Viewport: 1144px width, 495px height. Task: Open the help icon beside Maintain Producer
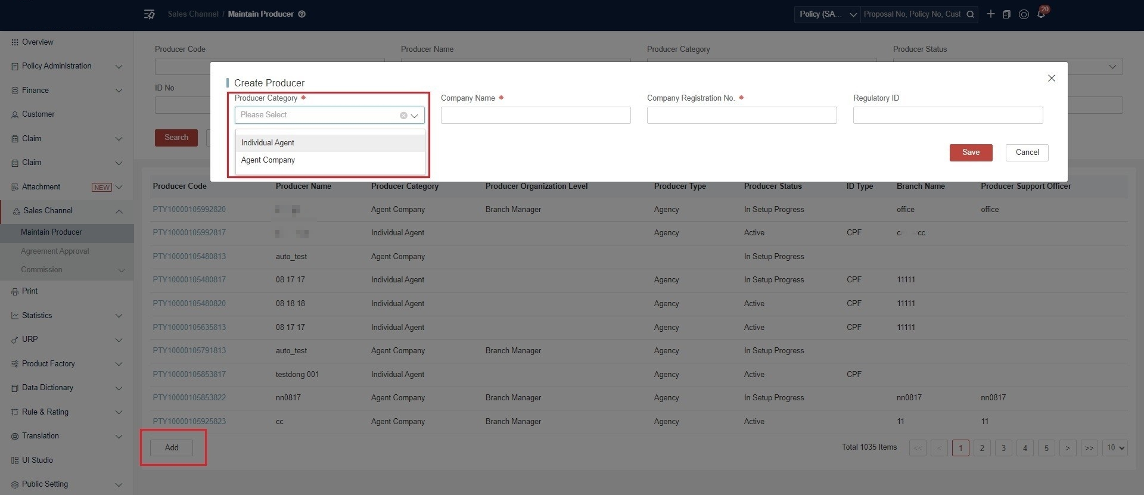point(302,14)
